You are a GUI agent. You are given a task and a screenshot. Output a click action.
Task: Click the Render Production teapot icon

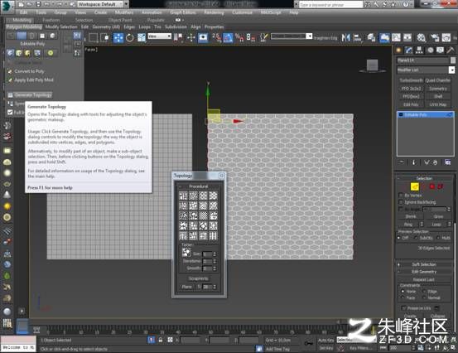tap(446, 37)
